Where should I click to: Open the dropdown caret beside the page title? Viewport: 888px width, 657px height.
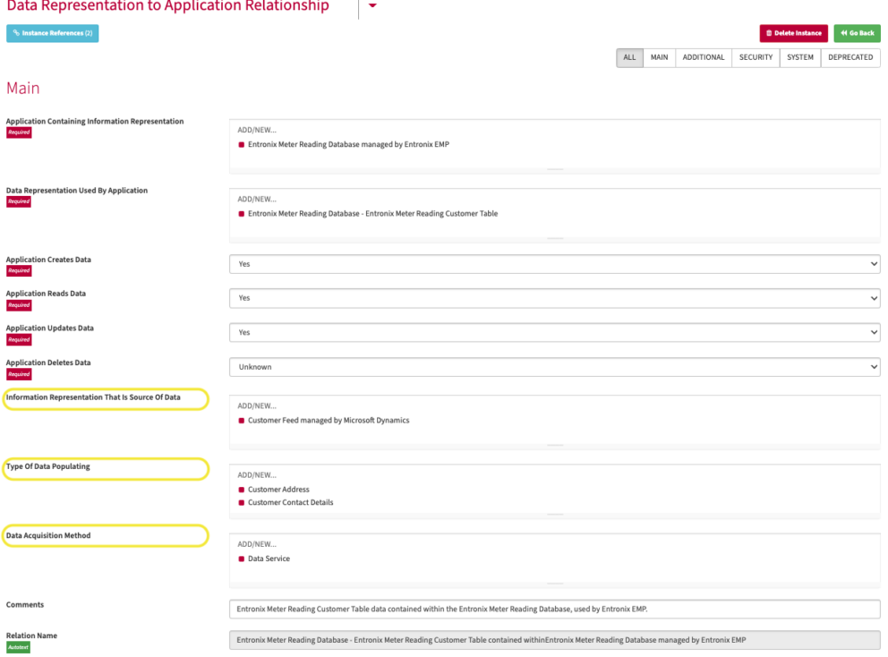coord(372,5)
